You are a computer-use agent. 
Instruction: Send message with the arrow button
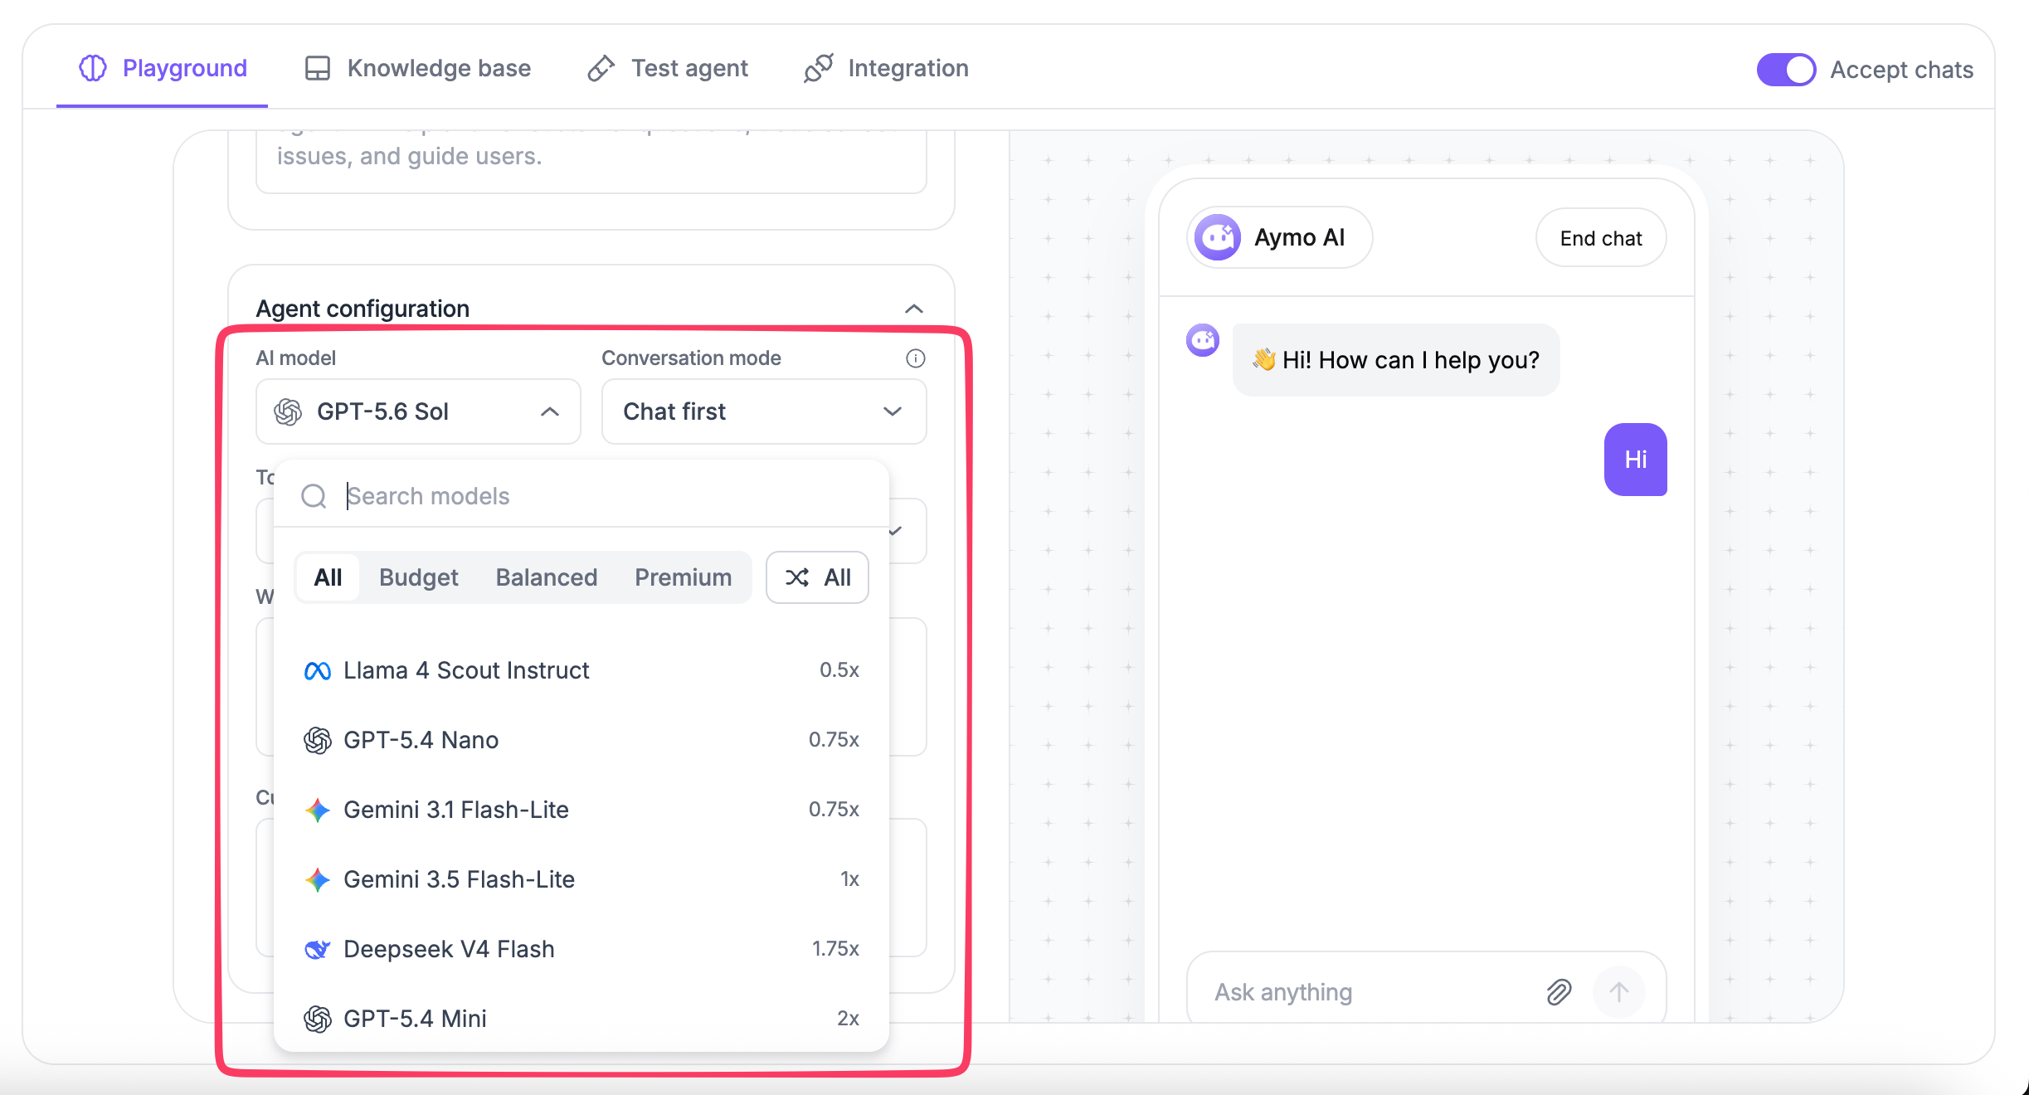coord(1618,992)
